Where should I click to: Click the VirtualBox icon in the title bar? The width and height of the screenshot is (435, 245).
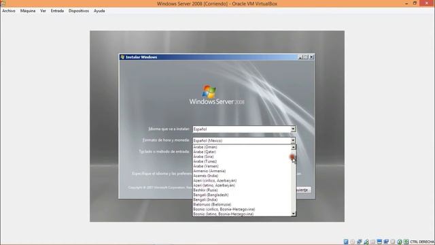[3, 3]
